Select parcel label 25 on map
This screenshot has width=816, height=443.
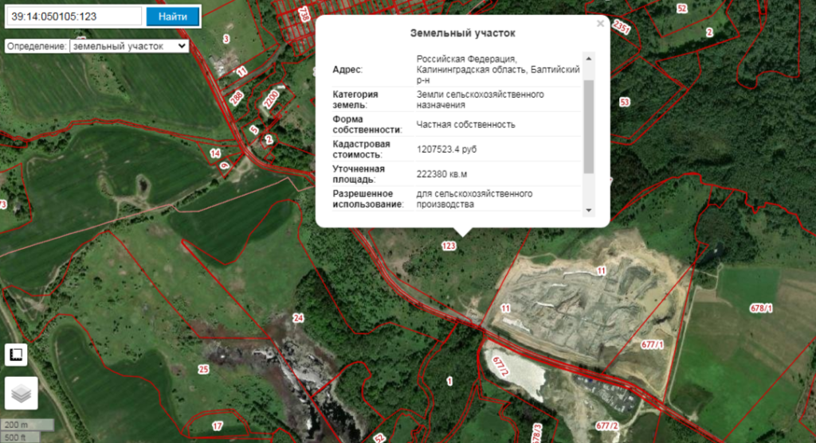203,369
